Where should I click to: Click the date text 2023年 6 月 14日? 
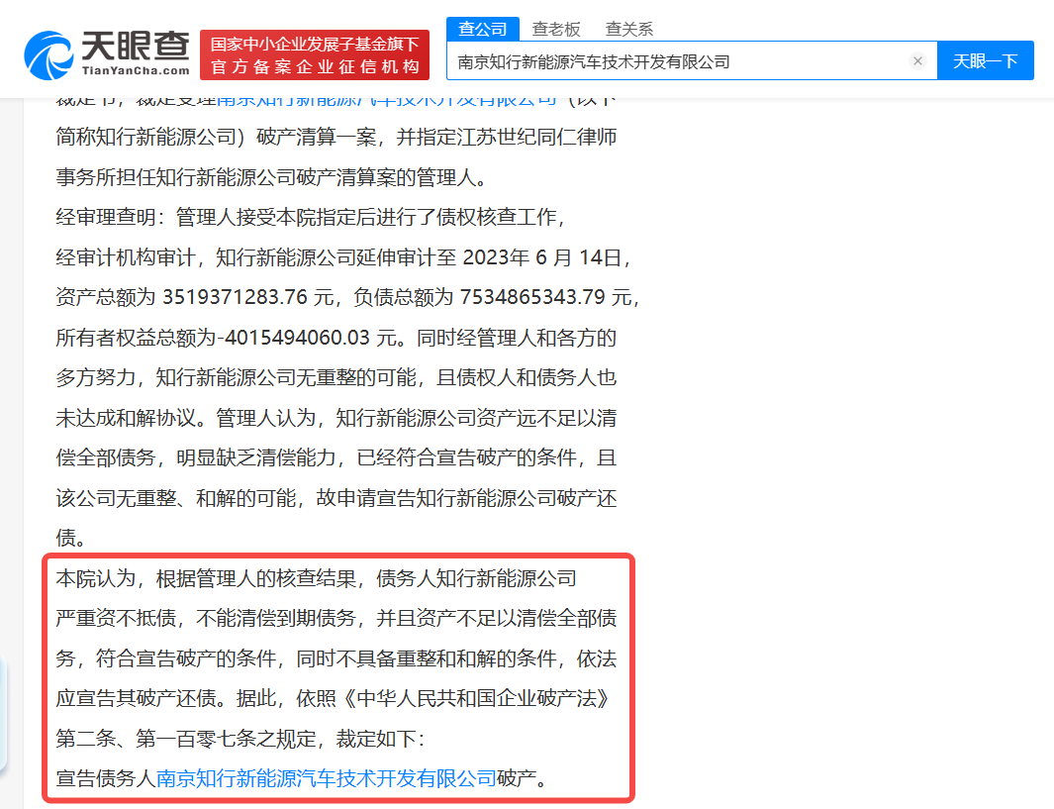pos(542,257)
